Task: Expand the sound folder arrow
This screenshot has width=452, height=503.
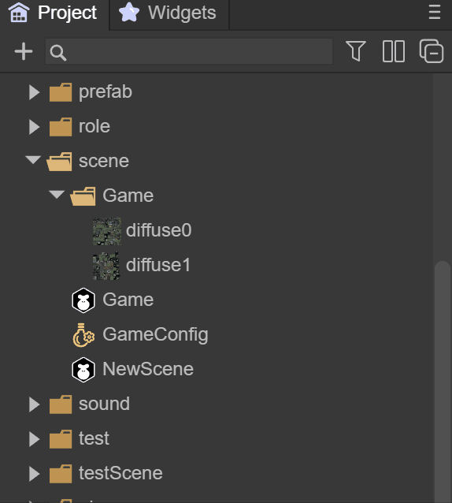Action: click(34, 404)
